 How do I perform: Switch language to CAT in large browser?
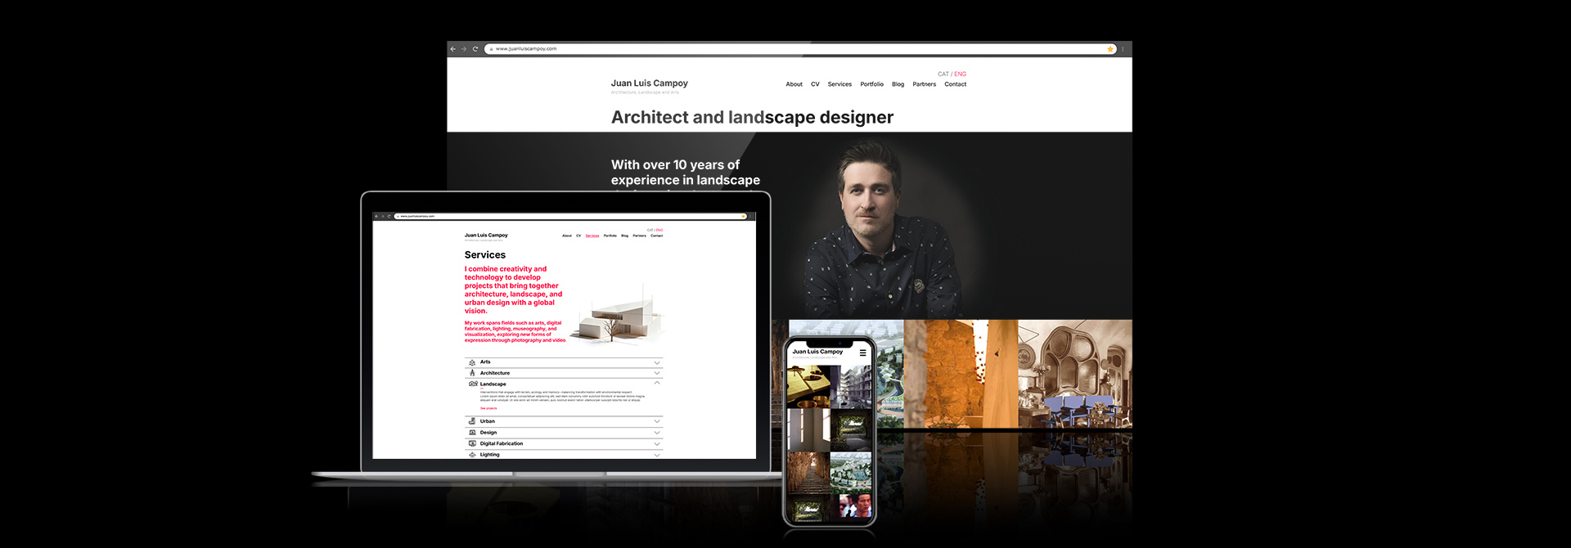pos(943,74)
